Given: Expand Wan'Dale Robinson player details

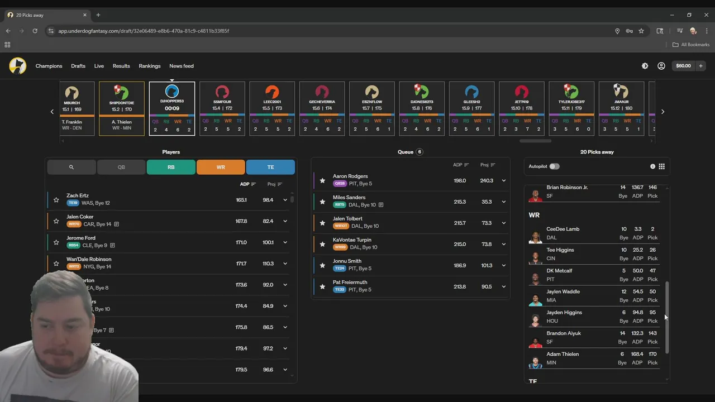Looking at the screenshot, I should pos(285,264).
